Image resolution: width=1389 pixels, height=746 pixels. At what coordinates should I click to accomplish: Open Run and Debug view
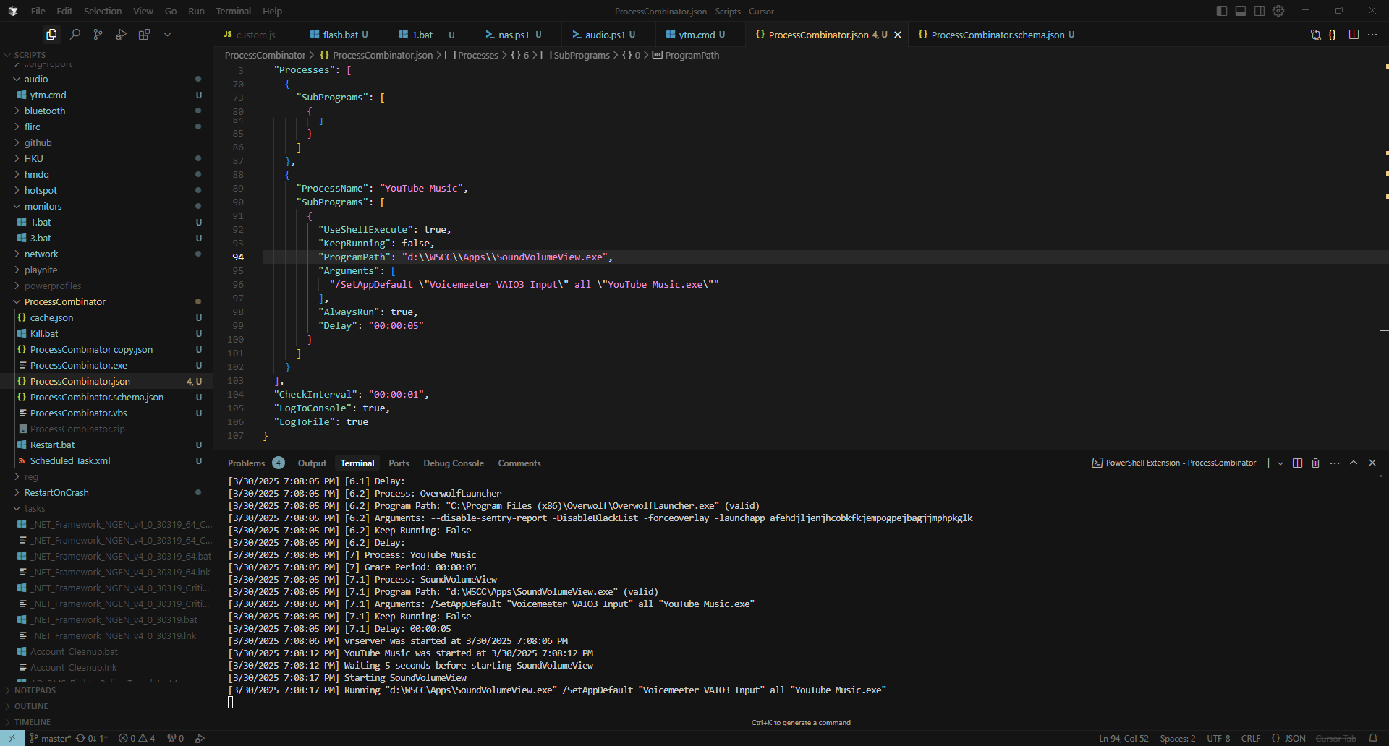pos(121,34)
